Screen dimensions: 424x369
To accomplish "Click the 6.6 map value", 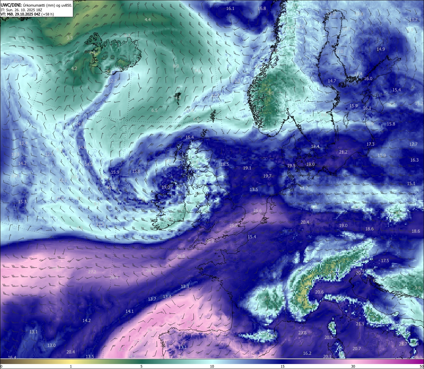I will pos(196,119).
